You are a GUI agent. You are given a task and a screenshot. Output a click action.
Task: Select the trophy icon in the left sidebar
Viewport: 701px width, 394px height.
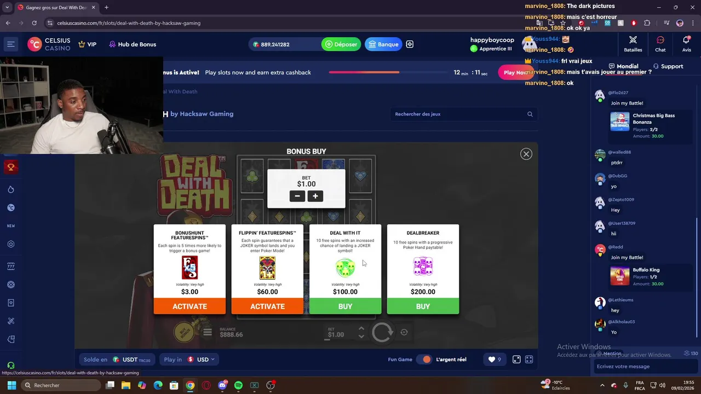[11, 167]
